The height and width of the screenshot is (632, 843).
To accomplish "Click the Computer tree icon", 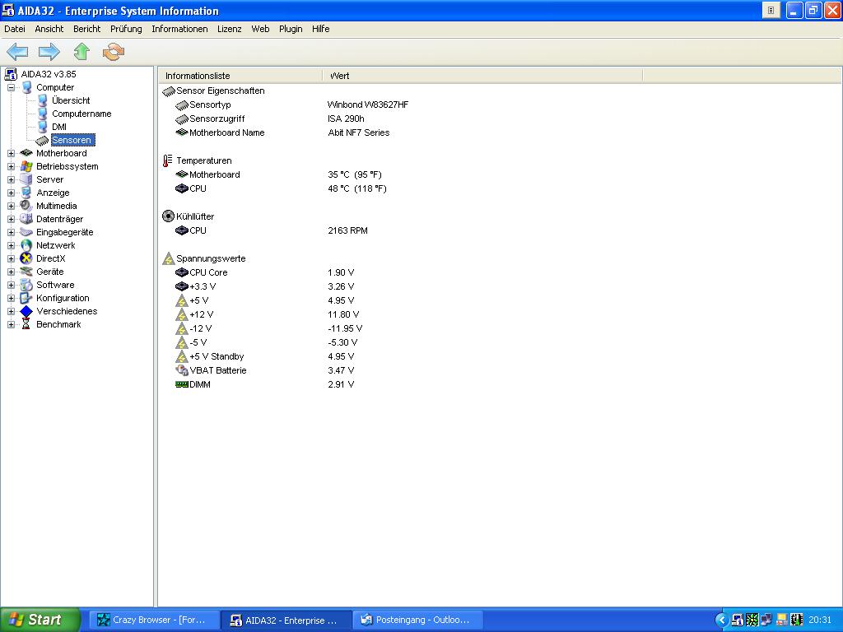I will click(26, 87).
